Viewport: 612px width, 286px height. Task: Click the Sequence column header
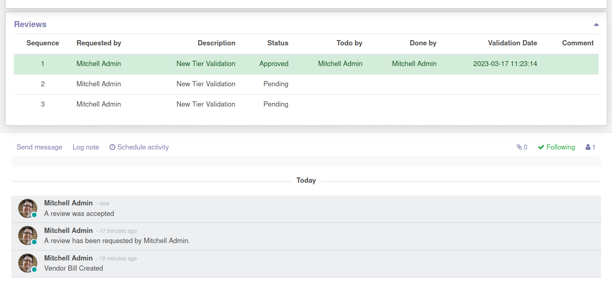pos(43,43)
